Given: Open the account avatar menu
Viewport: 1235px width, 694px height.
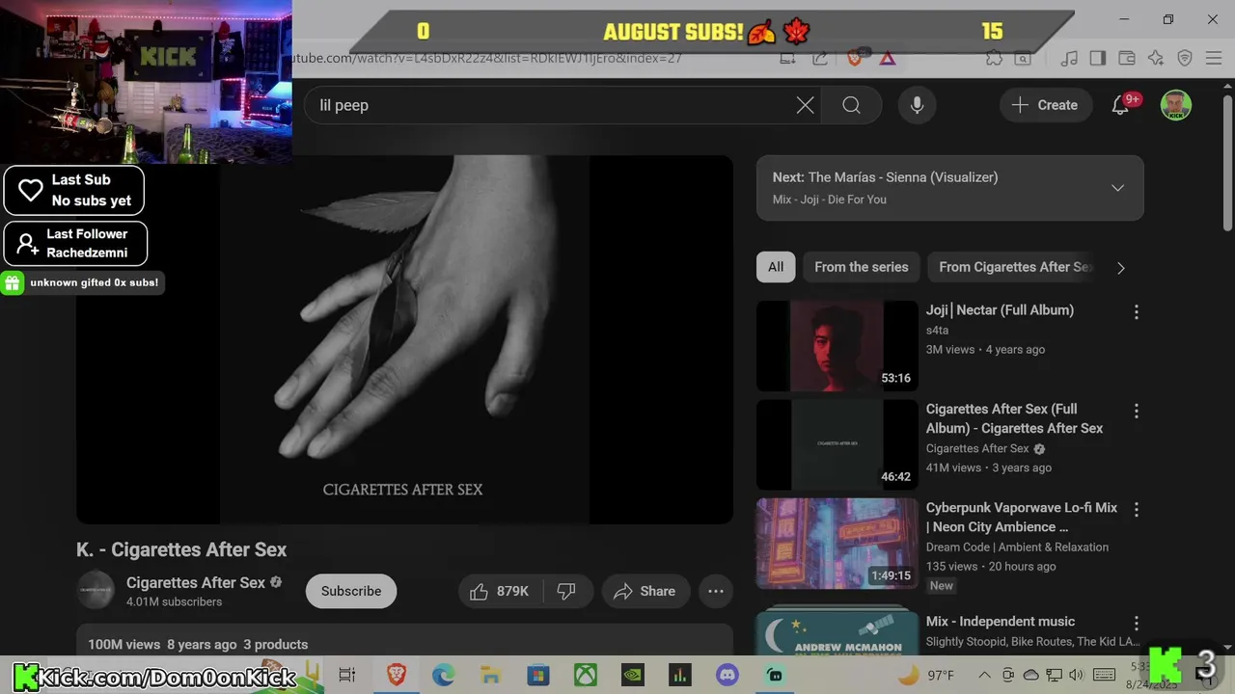Looking at the screenshot, I should coord(1175,105).
